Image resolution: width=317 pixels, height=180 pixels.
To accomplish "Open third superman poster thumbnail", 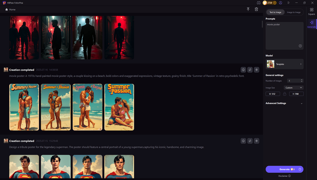I will click(88, 167).
